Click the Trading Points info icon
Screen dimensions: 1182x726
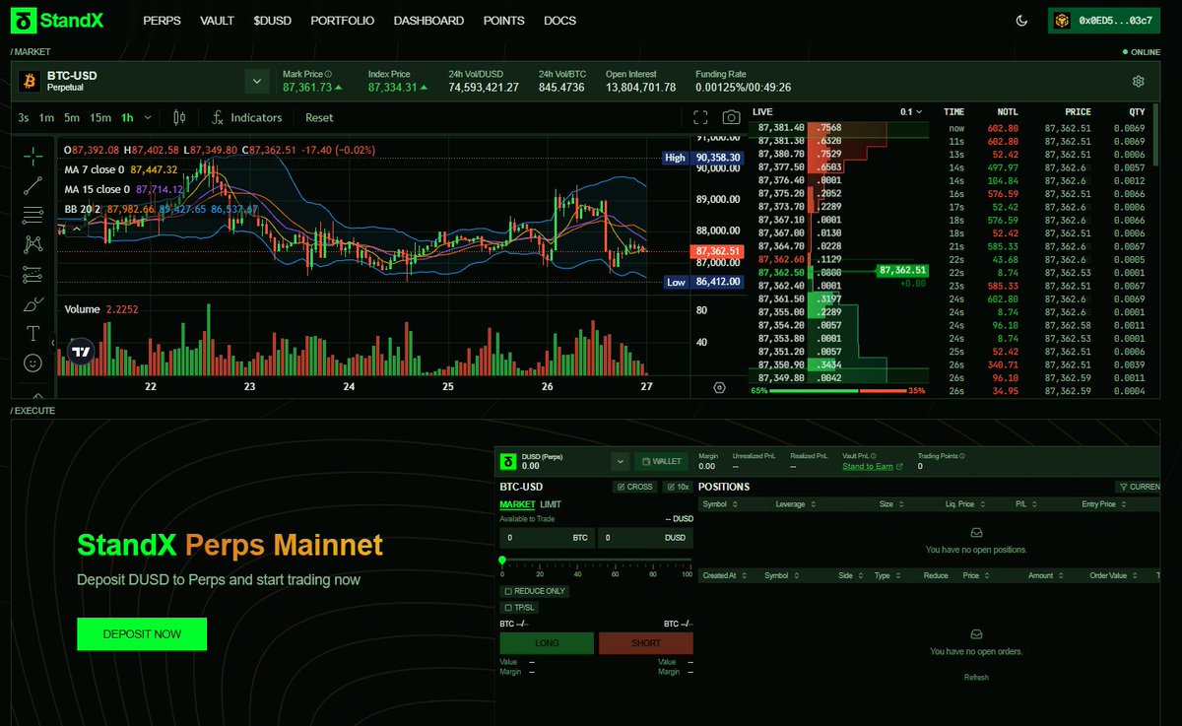click(x=962, y=456)
